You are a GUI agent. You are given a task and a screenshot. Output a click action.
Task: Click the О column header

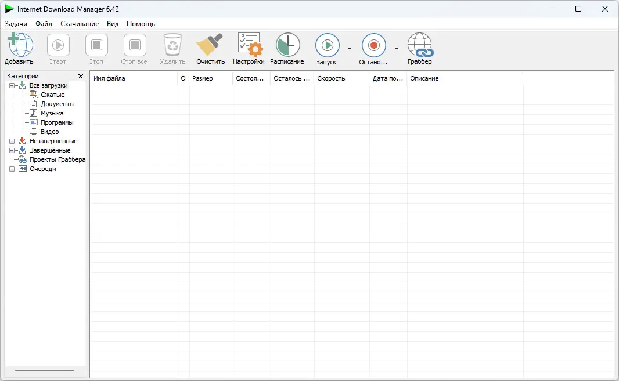point(183,78)
